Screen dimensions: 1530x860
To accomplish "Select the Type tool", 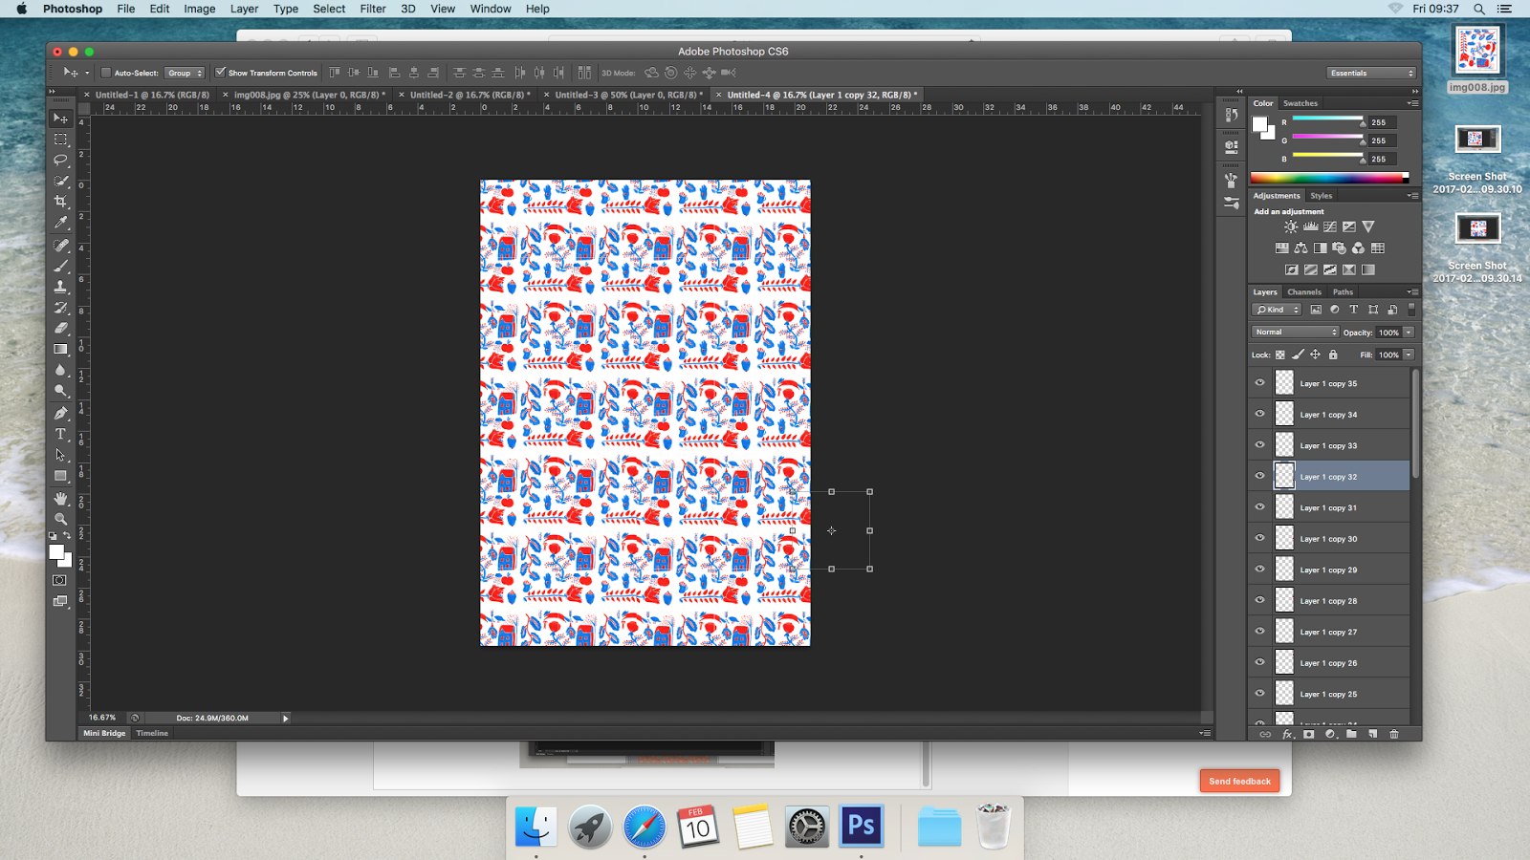I will click(60, 433).
